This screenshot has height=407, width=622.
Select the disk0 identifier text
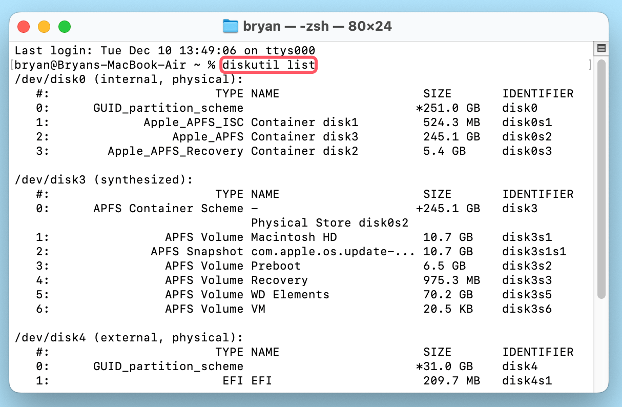pos(520,108)
